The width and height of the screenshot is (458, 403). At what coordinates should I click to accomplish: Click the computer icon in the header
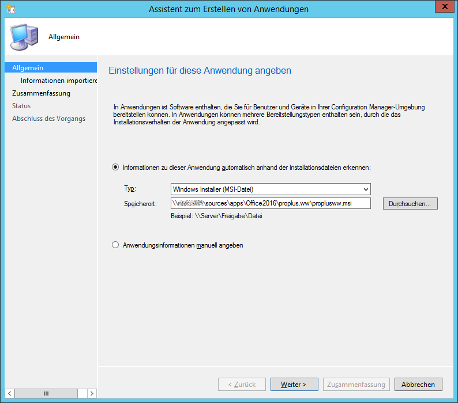[23, 37]
